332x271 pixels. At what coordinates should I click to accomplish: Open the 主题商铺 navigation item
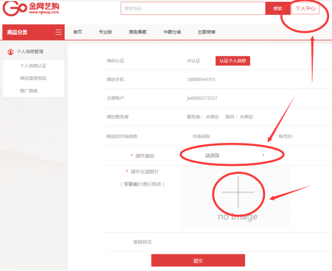[x=206, y=32]
